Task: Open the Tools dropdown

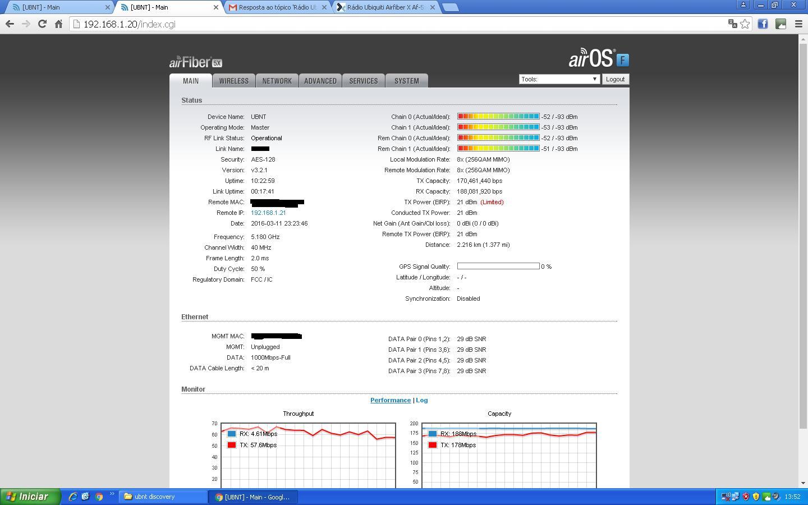Action: pyautogui.click(x=559, y=79)
